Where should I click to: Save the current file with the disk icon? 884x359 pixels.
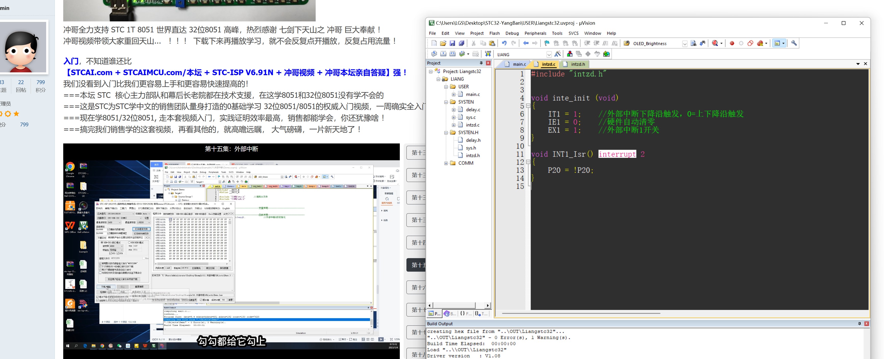pos(452,43)
